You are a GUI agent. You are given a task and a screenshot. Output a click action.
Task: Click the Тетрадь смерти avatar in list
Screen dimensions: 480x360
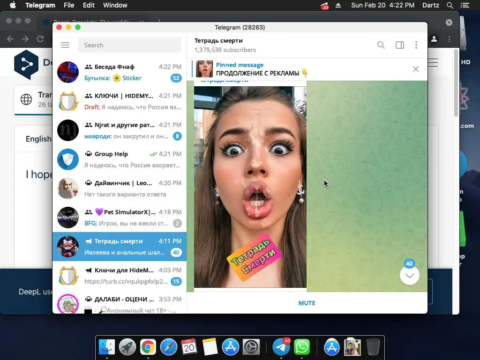68,247
